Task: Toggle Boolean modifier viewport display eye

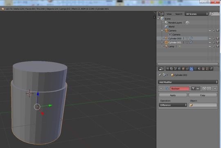Action: tap(198, 88)
